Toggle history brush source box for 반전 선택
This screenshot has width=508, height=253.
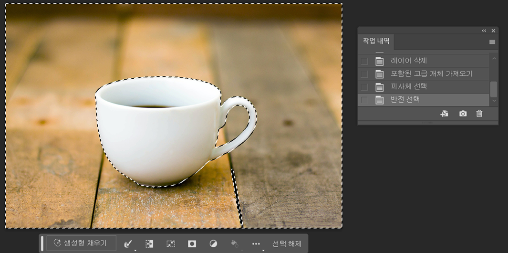[x=364, y=100]
